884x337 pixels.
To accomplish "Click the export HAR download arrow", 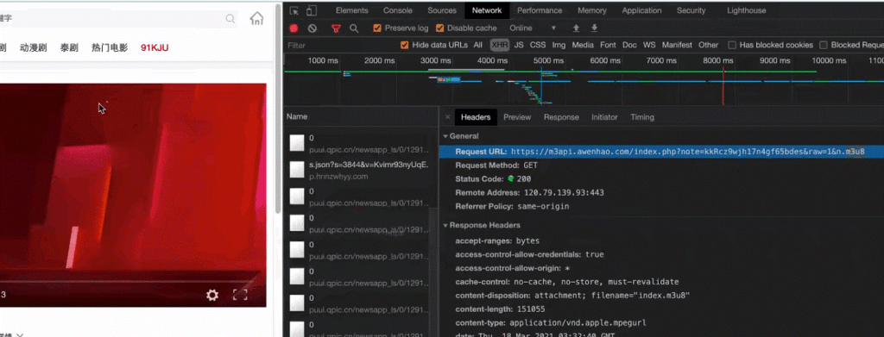I will click(x=594, y=28).
